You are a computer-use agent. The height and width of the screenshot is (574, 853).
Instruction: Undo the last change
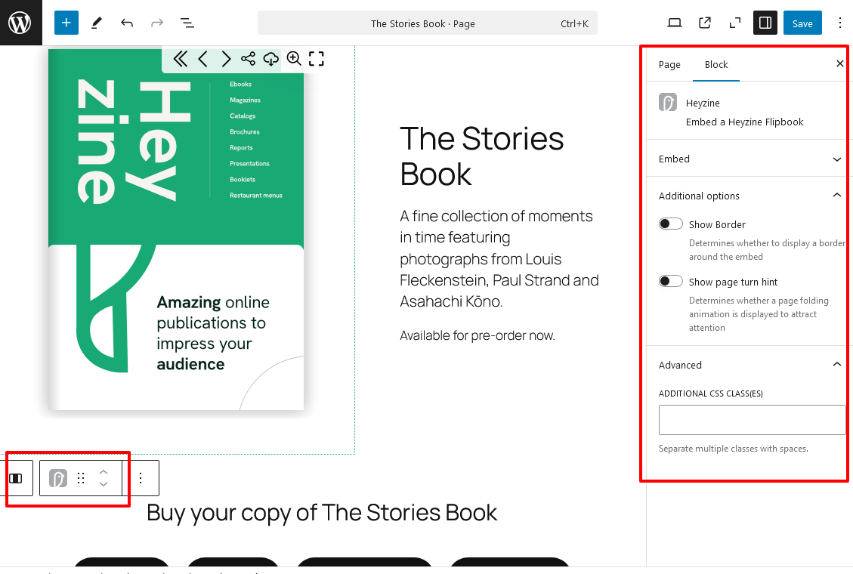126,23
